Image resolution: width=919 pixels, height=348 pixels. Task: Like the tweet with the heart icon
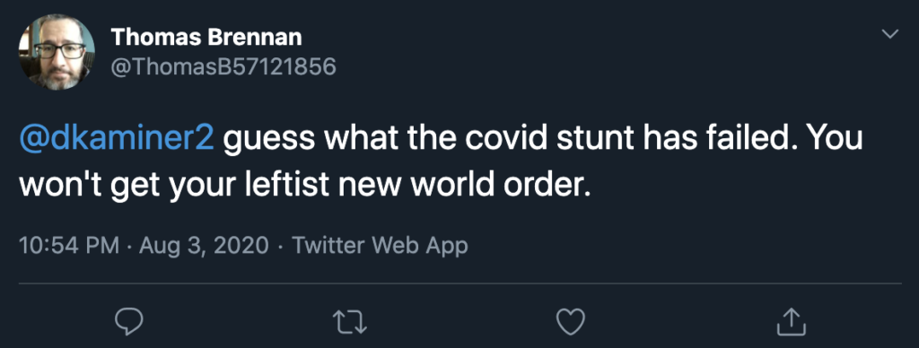(x=570, y=322)
